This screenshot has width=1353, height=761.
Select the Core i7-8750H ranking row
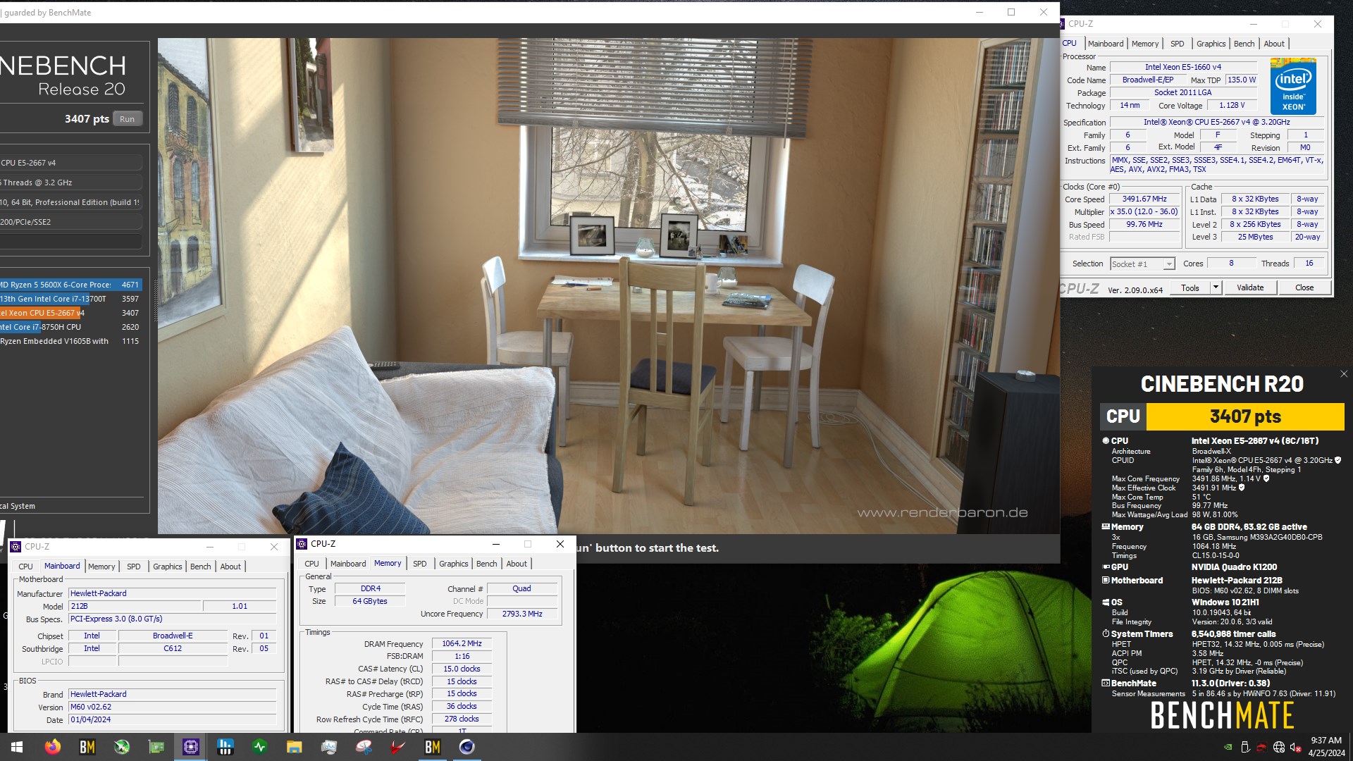pos(70,327)
